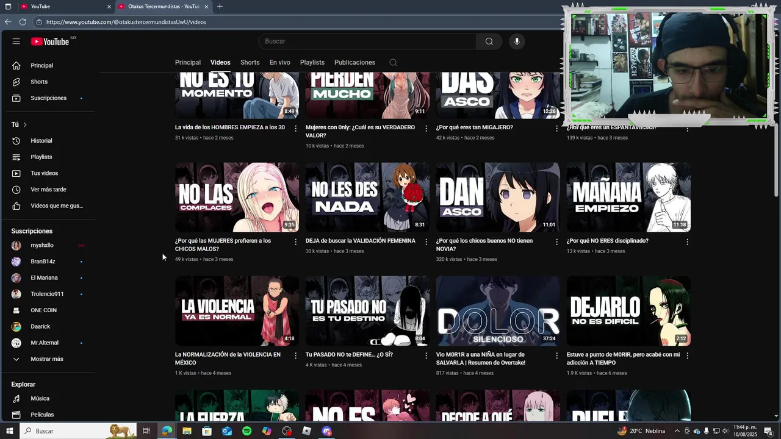Open options for ¿Por qué eres tan MIGAJERO?
The height and width of the screenshot is (439, 781).
pyautogui.click(x=556, y=129)
